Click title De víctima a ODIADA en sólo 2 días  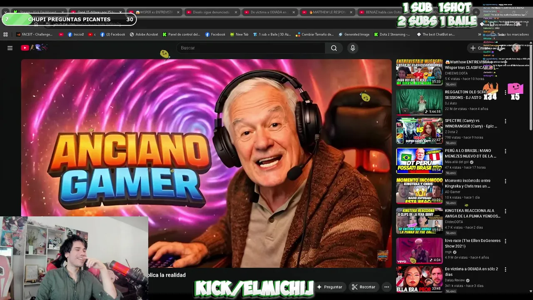471,272
